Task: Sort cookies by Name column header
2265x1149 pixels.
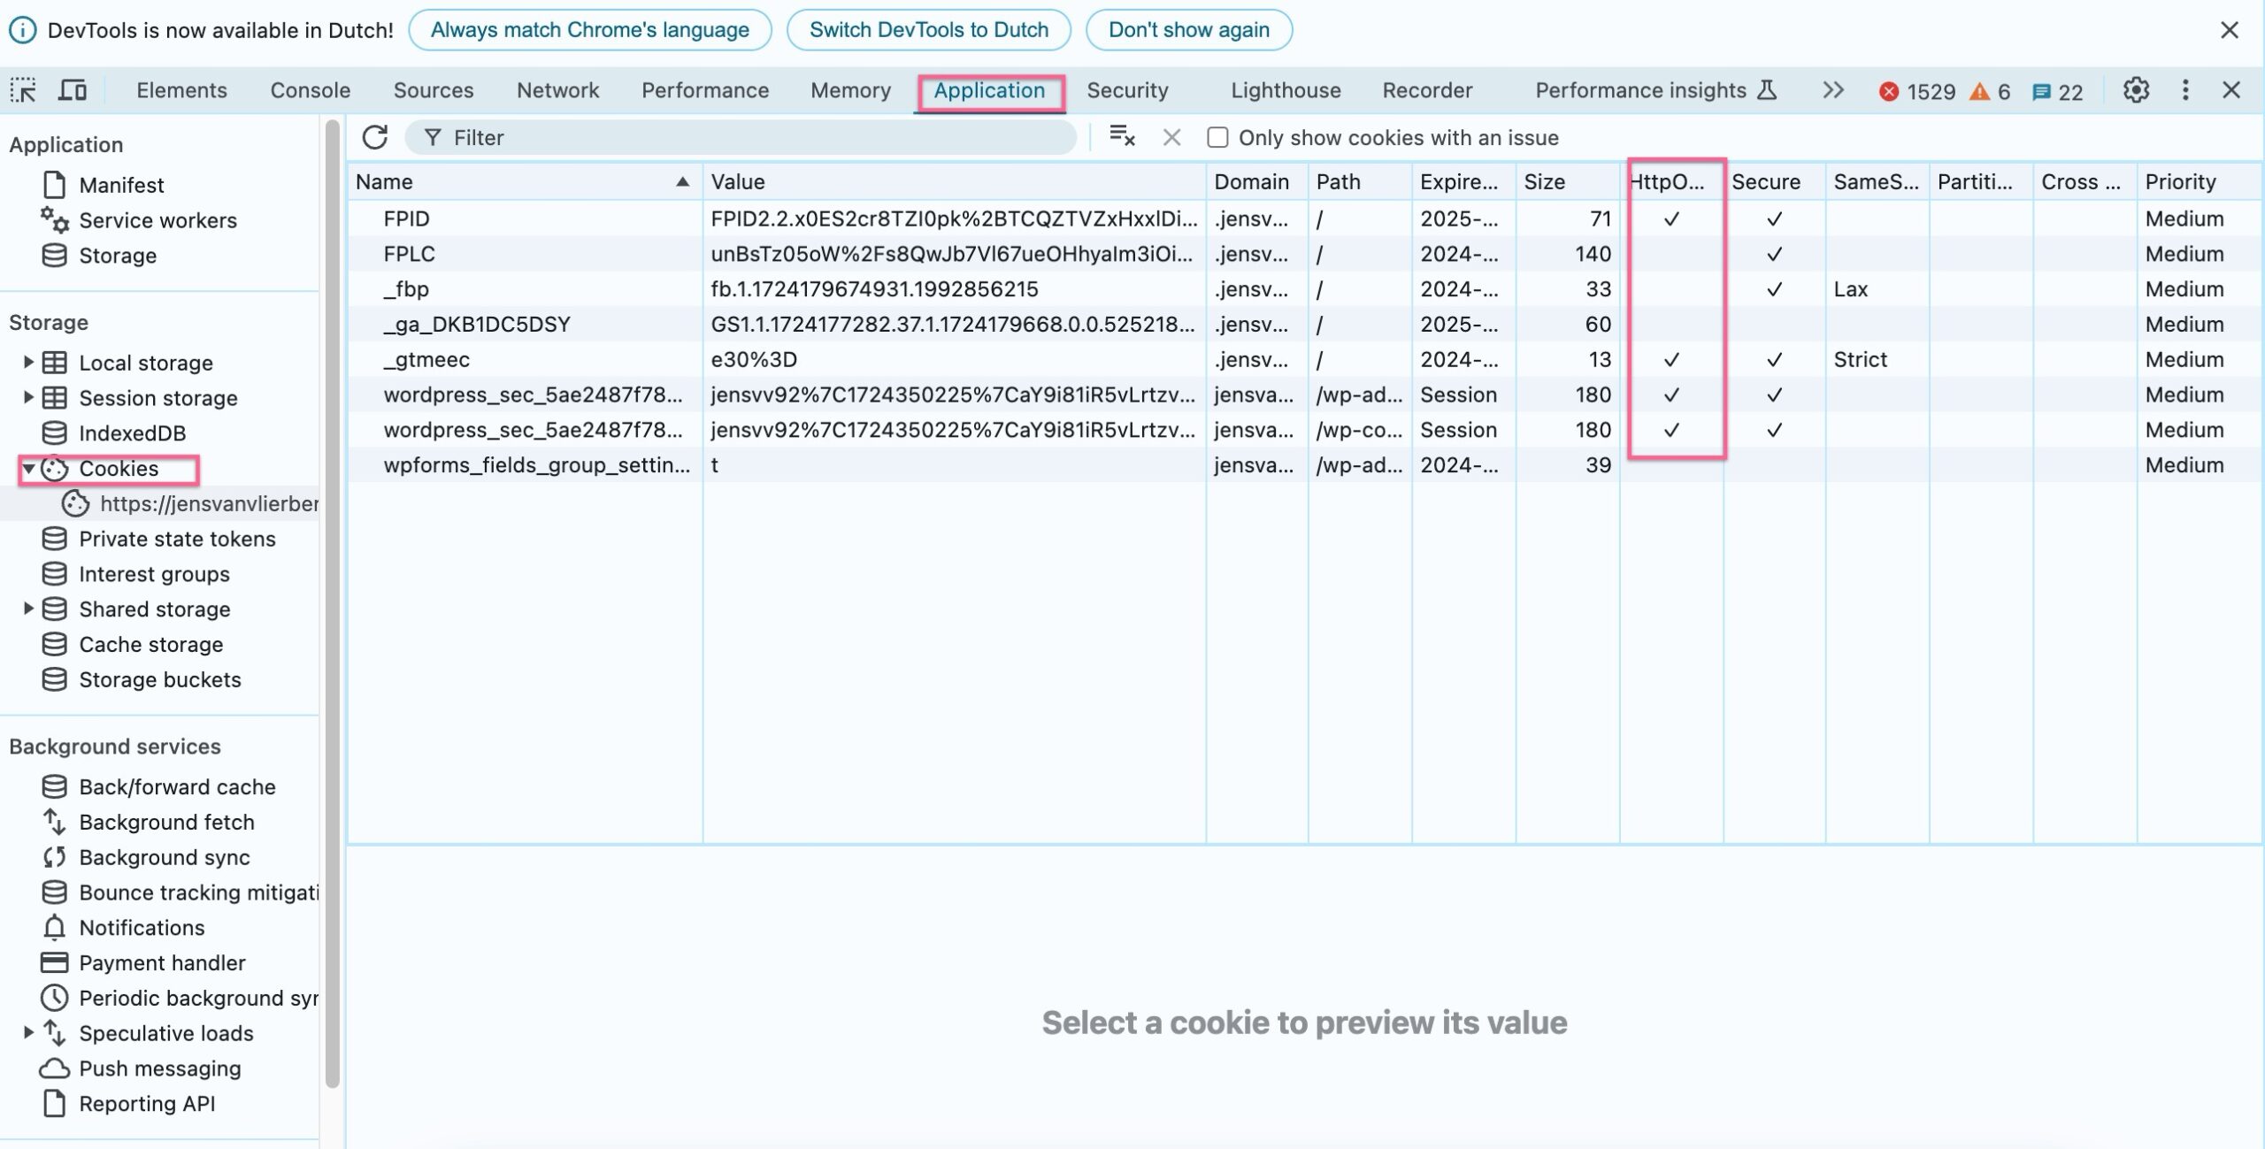Action: click(x=524, y=182)
